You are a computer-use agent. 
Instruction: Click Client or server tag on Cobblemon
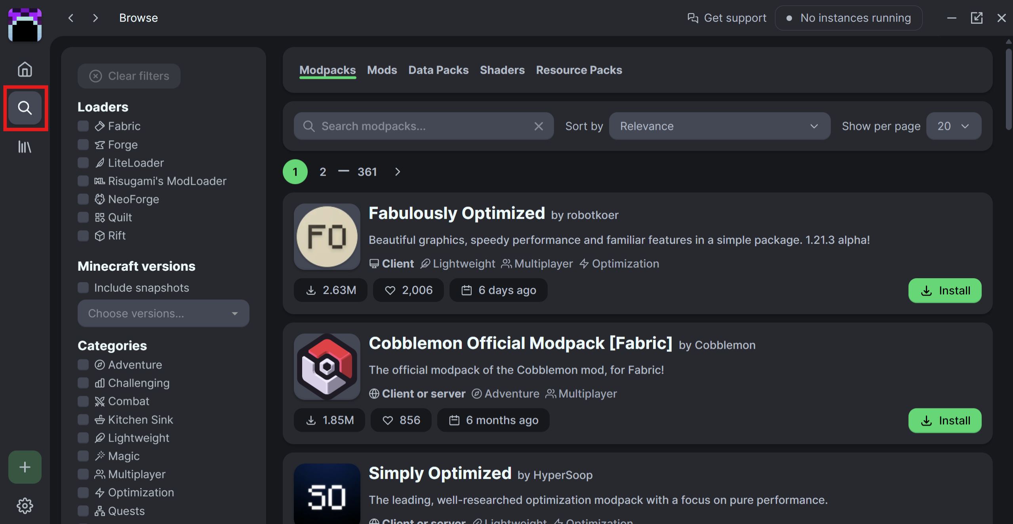coord(417,393)
